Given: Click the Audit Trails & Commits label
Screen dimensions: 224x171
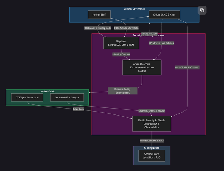Looking at the screenshot, I should tap(187, 67).
